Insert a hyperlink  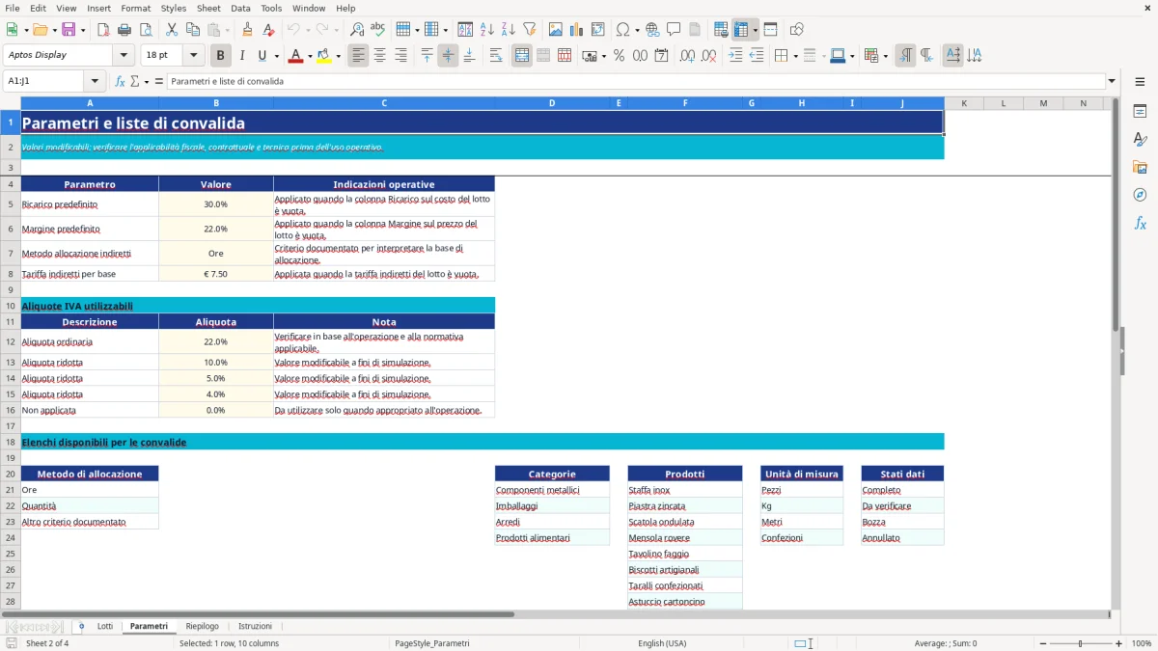652,30
